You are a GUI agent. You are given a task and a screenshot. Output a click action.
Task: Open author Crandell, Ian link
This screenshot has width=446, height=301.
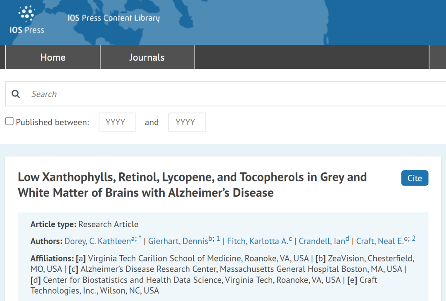coord(322,241)
